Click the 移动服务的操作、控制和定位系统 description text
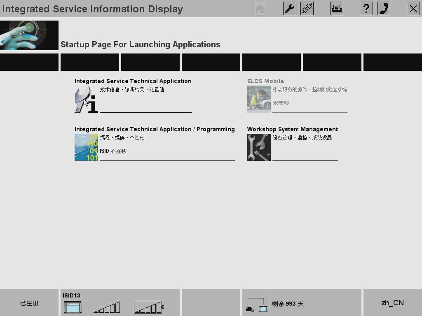Viewport: 422px width, 316px height. point(310,89)
